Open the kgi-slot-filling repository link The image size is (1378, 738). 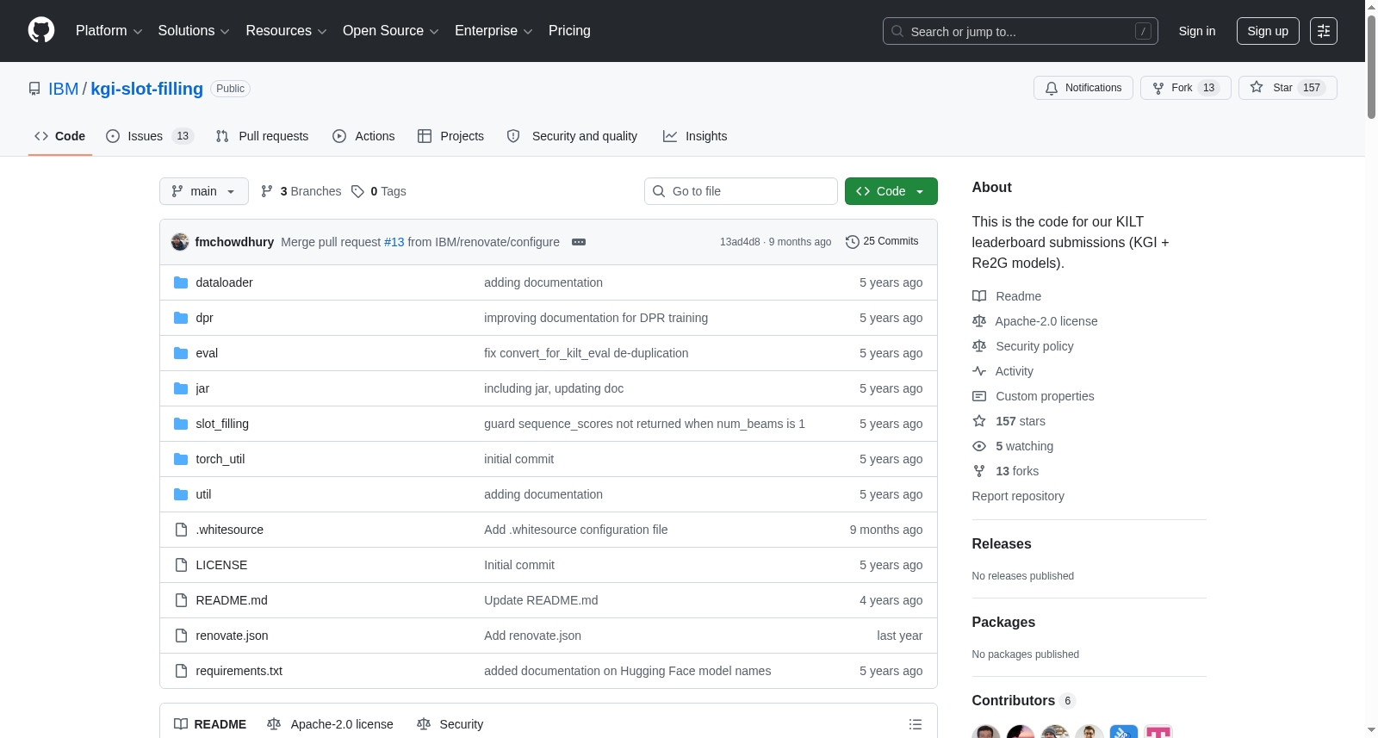(x=147, y=89)
